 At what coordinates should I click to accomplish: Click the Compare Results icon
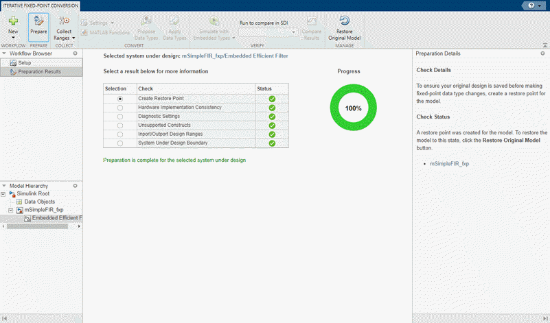click(311, 21)
